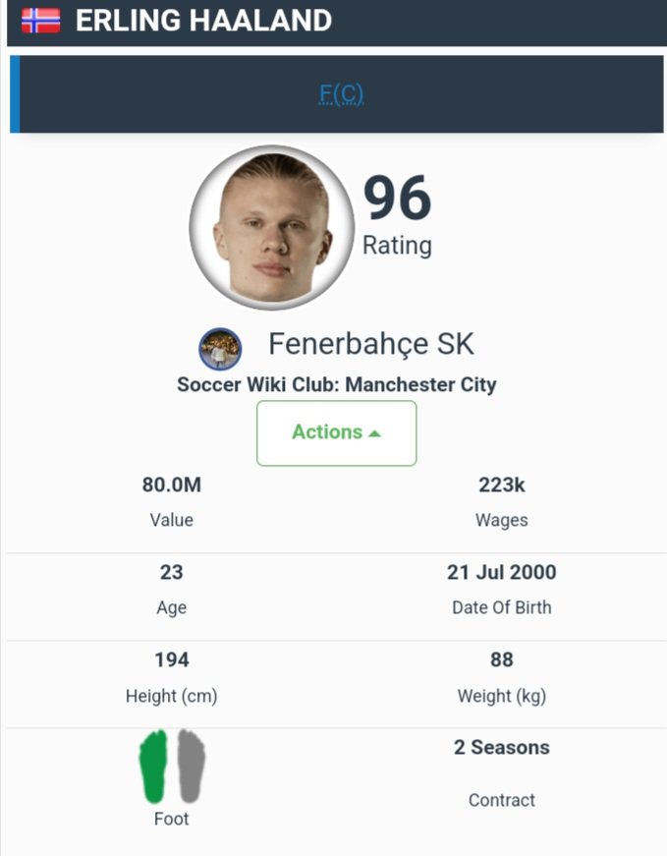Open the Fenerbahçe SK club link
667x856 pixels.
371,345
